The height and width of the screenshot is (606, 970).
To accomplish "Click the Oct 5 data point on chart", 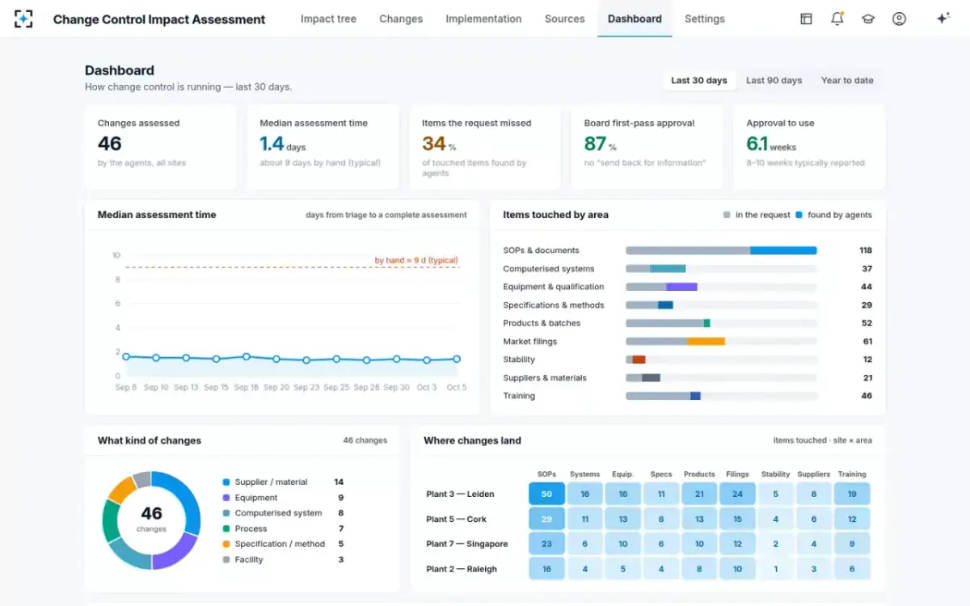I will 457,359.
